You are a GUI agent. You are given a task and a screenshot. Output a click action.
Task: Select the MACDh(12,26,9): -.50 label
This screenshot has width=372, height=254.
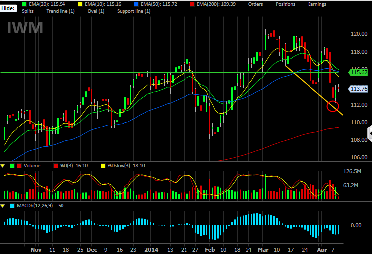coord(40,206)
